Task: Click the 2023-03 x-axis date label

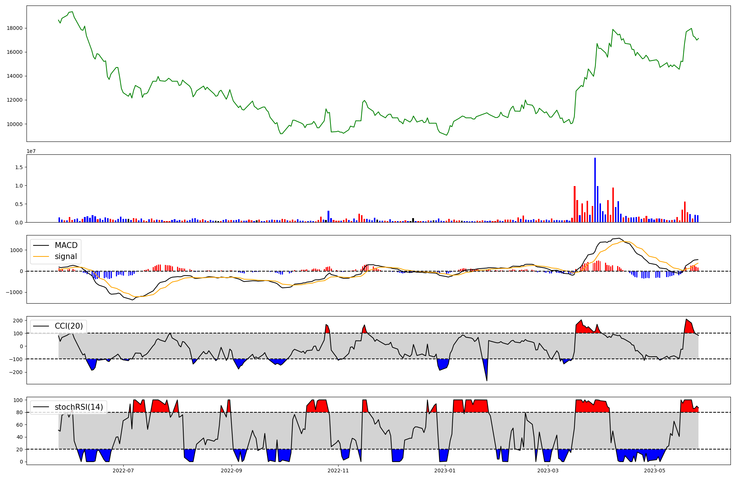Action: 548,471
